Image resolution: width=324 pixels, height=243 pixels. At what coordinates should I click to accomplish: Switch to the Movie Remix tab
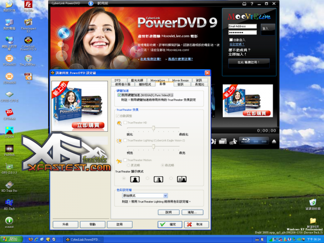180,80
